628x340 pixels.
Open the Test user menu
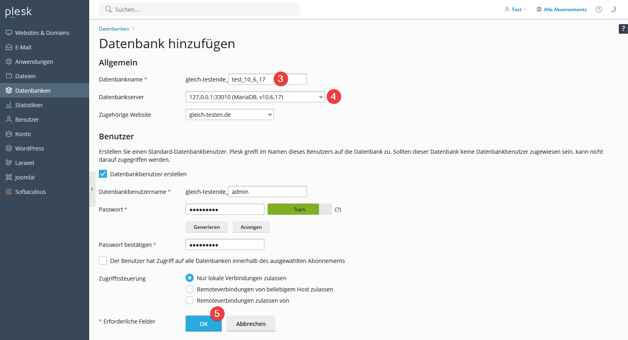click(x=515, y=10)
